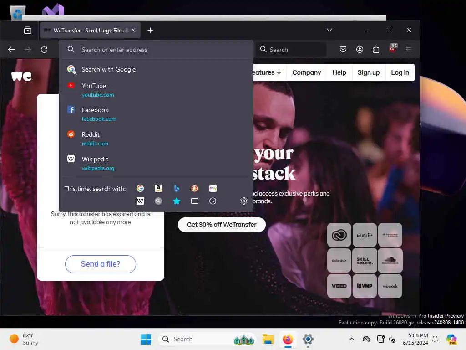Search this time with Amazon icon

coord(158,188)
